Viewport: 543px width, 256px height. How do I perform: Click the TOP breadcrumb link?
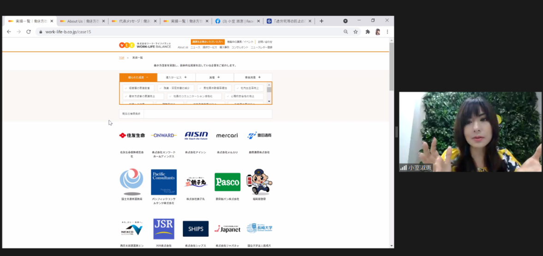coord(121,58)
